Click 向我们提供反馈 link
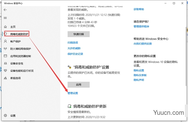 [x=143, y=44]
